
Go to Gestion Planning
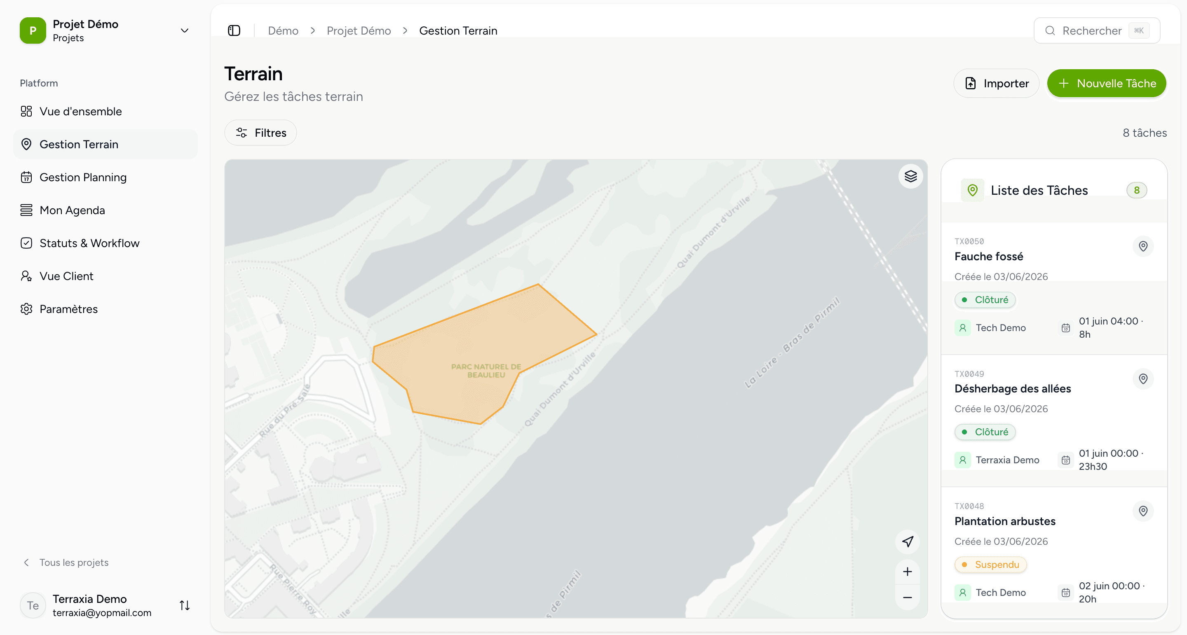click(x=106, y=177)
